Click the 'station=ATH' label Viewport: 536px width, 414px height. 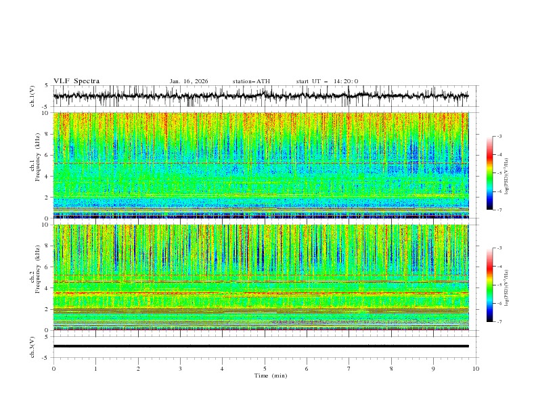point(251,81)
